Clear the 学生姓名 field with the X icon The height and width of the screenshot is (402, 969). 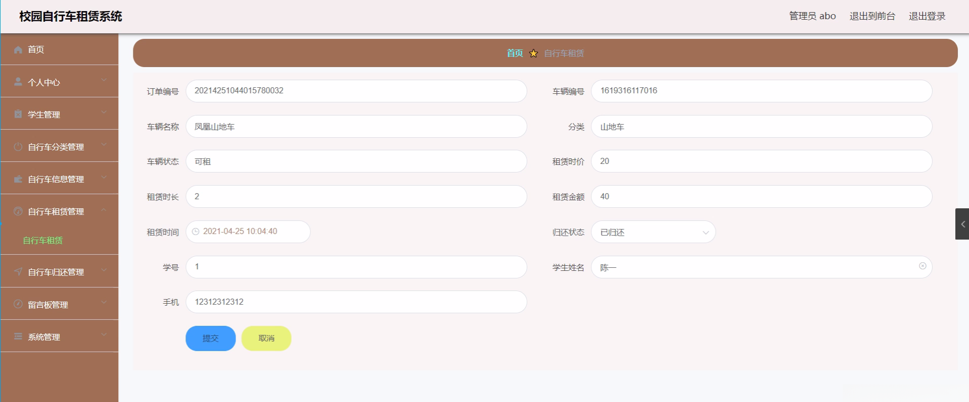pyautogui.click(x=922, y=266)
